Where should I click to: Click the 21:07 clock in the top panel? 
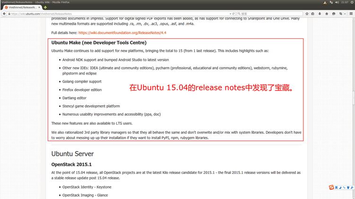coord(345,2)
